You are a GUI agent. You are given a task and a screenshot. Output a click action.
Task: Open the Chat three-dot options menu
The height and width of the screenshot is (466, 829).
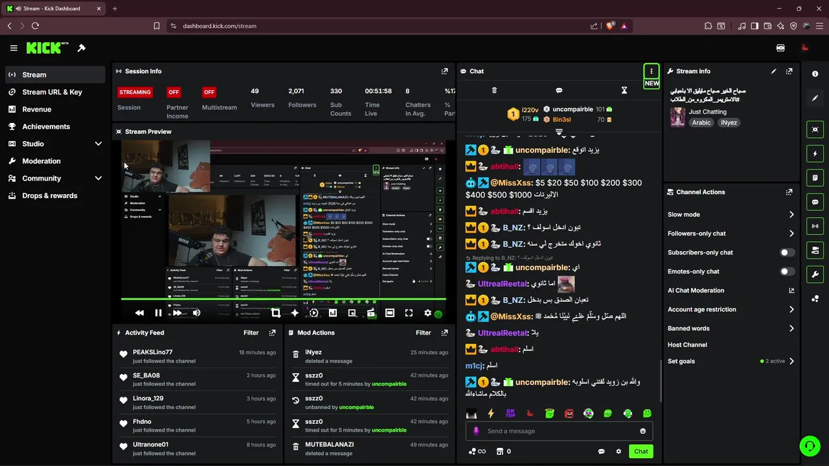tap(652, 71)
